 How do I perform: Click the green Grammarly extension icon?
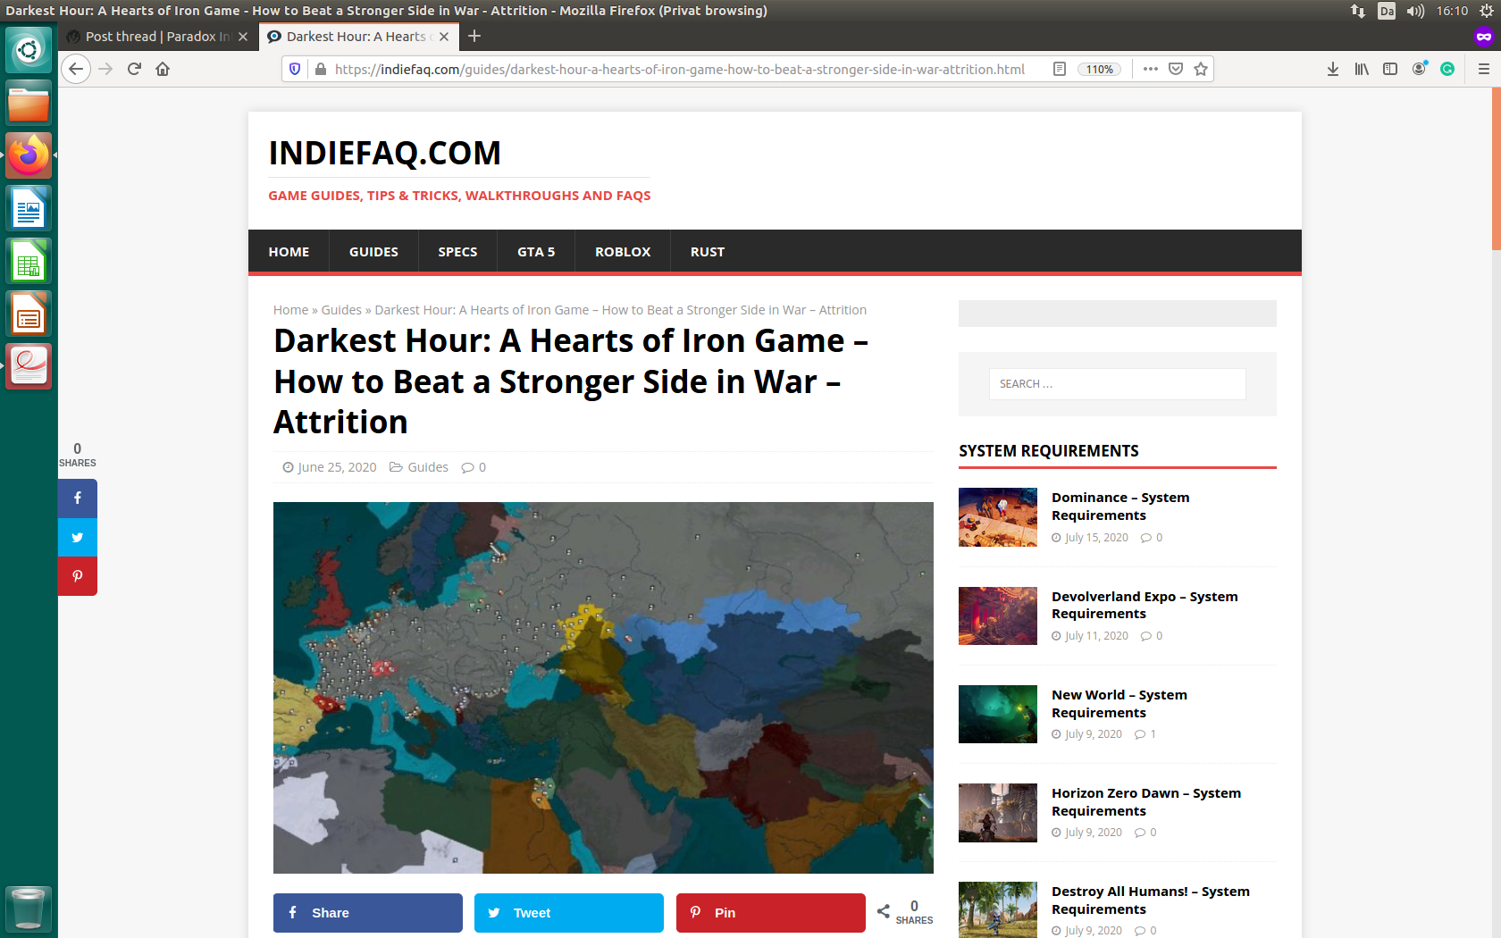1447,69
